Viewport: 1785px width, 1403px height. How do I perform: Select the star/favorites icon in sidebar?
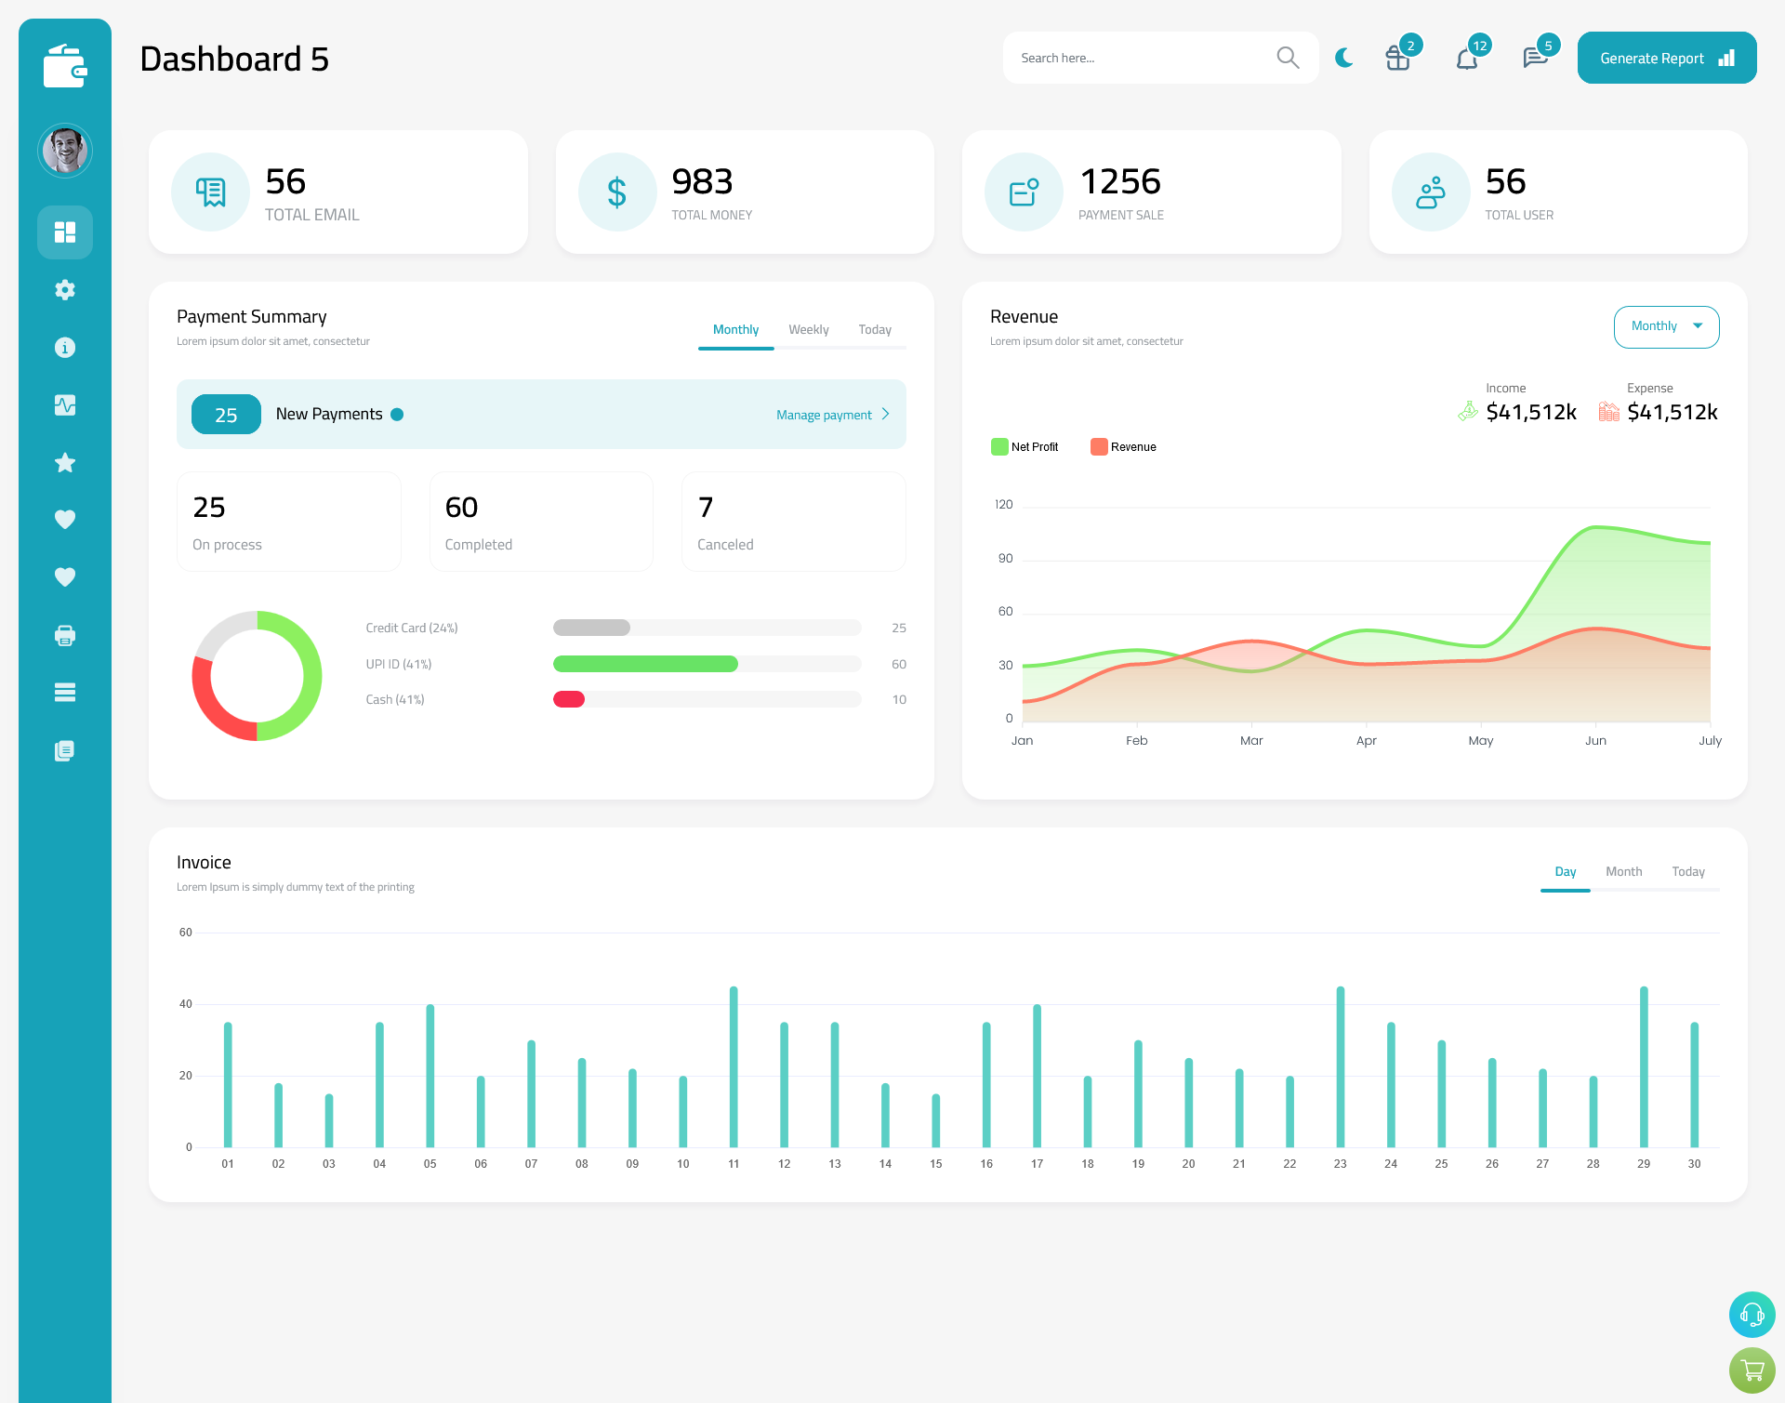(x=65, y=462)
